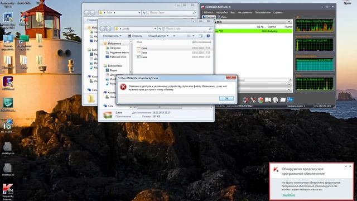Open the Общий доступ dropdown in Locky window
This screenshot has width=357, height=201.
tap(158, 36)
